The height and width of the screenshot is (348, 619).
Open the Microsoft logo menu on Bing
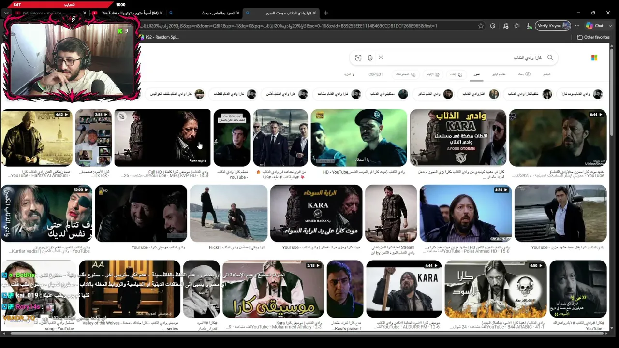pos(594,58)
